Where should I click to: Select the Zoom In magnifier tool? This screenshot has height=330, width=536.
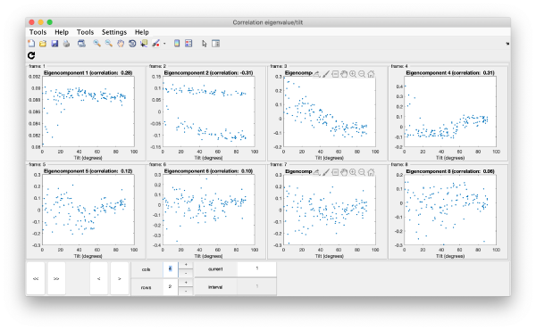[97, 44]
